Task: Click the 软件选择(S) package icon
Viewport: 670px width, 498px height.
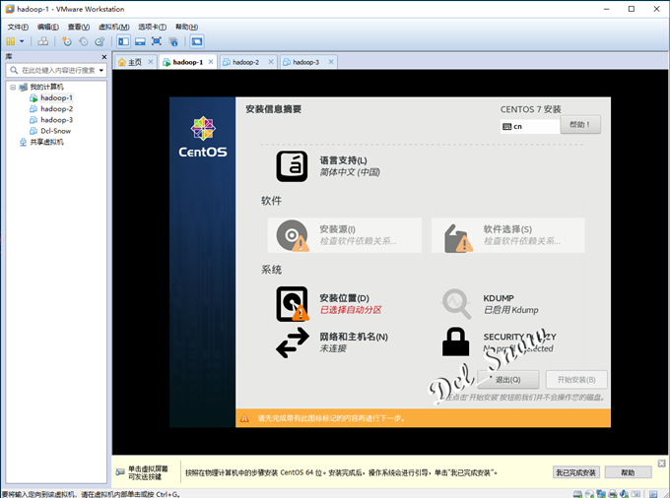Action: (x=458, y=238)
